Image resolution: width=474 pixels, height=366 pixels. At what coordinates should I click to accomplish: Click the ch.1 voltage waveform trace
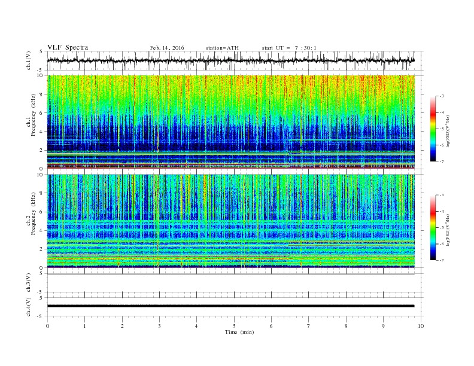click(230, 60)
